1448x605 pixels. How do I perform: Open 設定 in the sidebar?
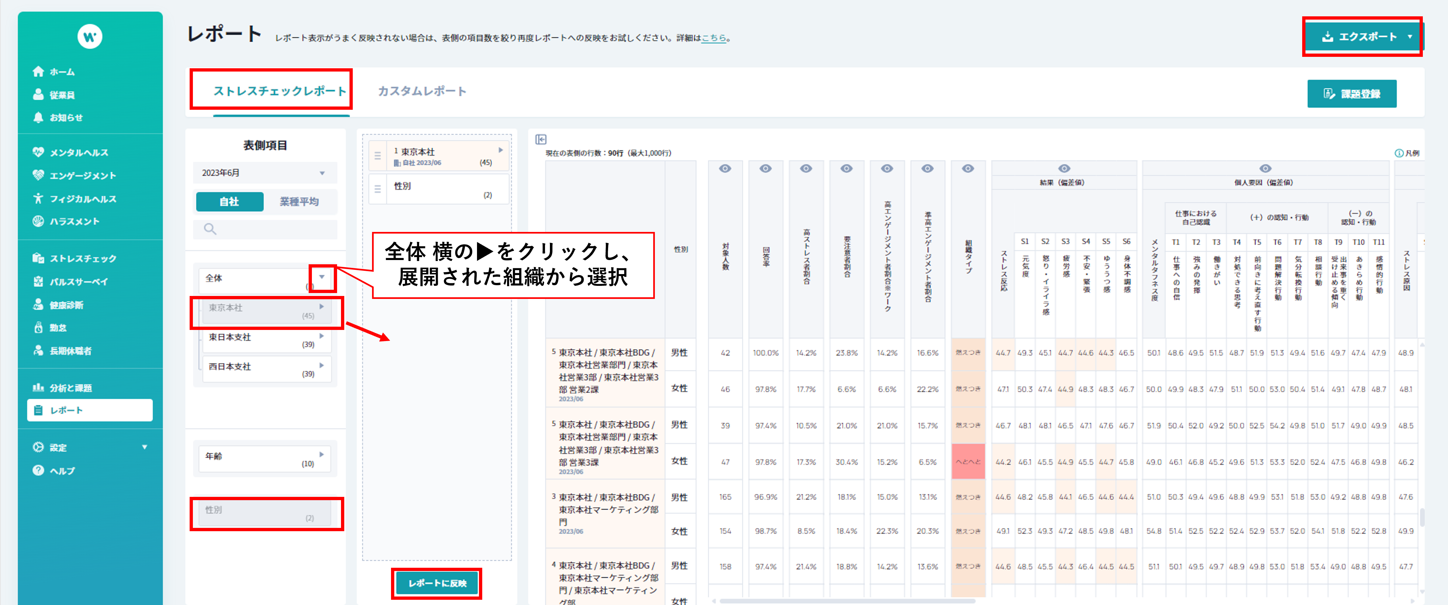(x=50, y=447)
